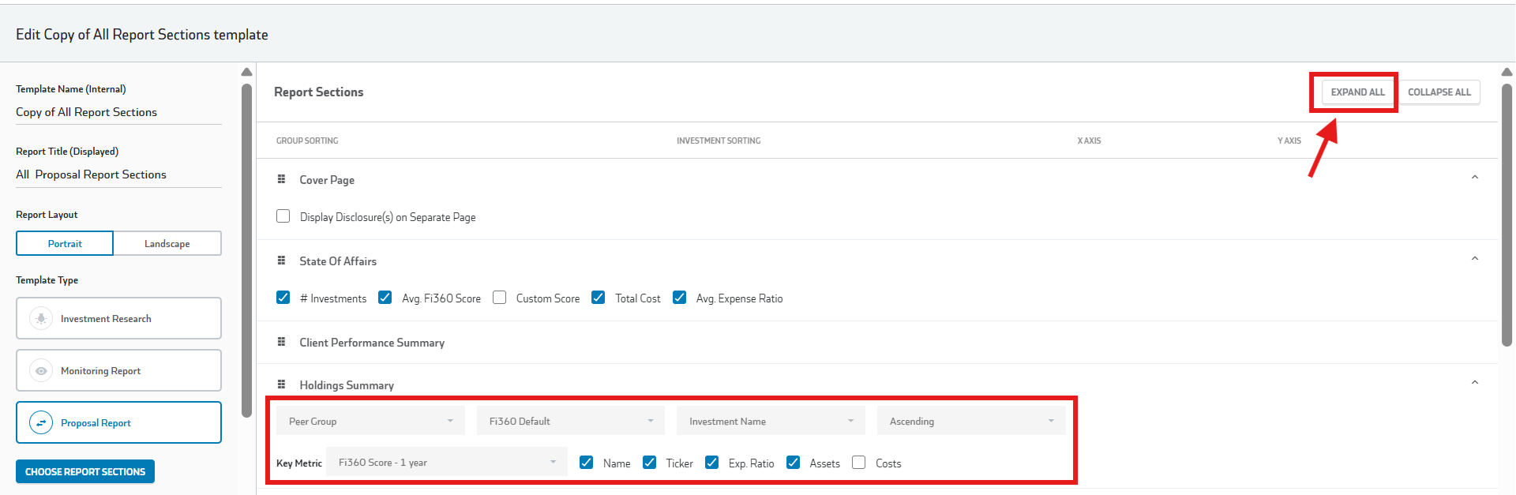
Task: Collapse the Holdings Summary section chevron
Action: [1475, 382]
